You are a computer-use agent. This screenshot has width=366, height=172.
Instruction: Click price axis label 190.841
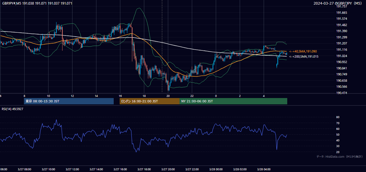pos(341,68)
